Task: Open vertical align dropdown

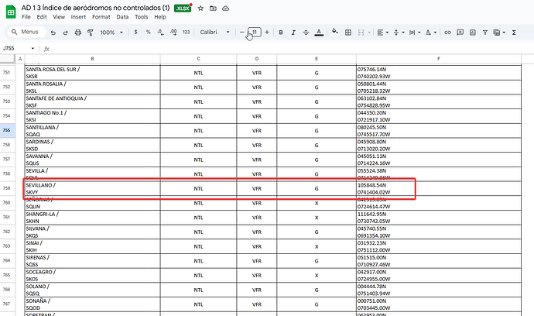Action: pyautogui.click(x=399, y=33)
